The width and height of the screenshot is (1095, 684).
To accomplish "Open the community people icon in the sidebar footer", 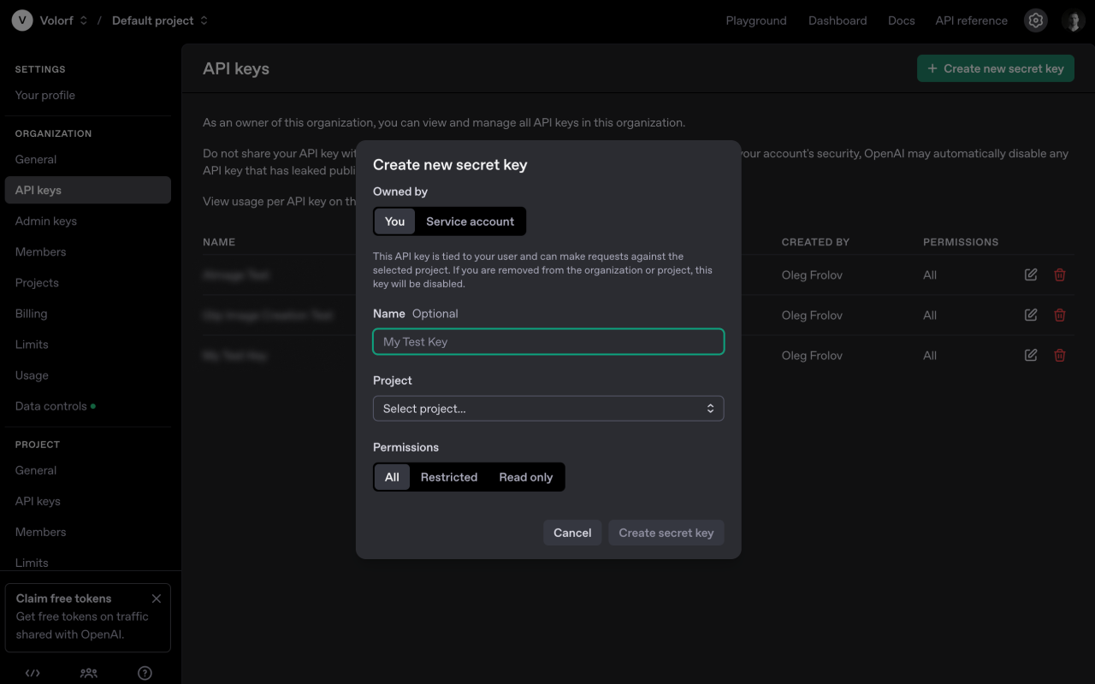I will click(88, 673).
